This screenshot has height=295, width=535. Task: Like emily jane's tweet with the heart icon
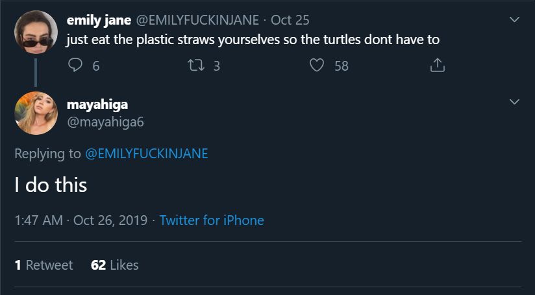point(317,65)
